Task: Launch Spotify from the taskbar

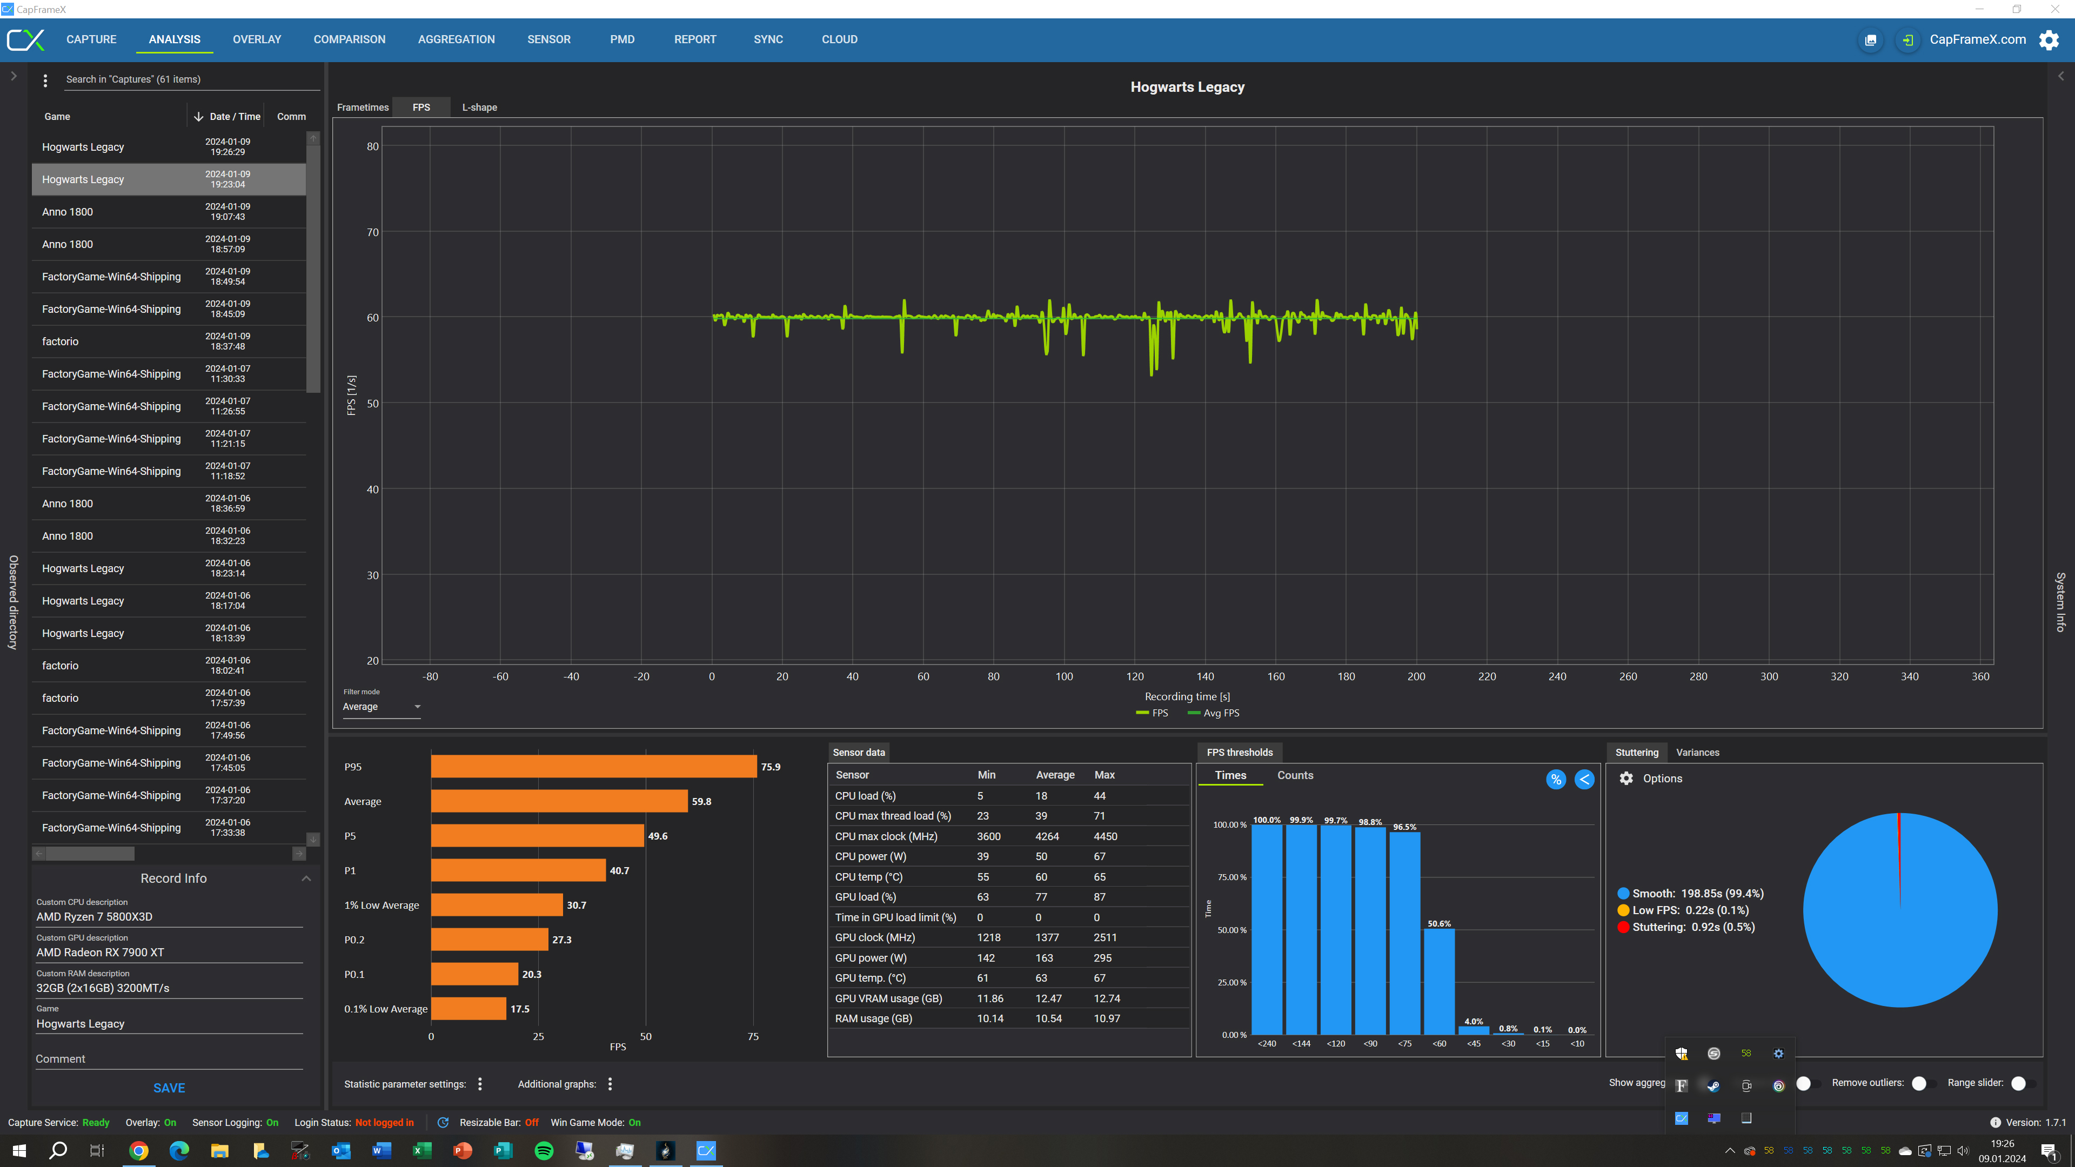Action: pos(544,1150)
